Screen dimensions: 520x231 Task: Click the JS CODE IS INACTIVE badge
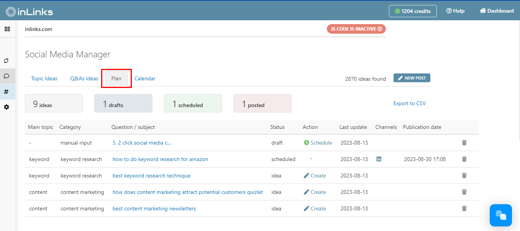click(x=356, y=29)
